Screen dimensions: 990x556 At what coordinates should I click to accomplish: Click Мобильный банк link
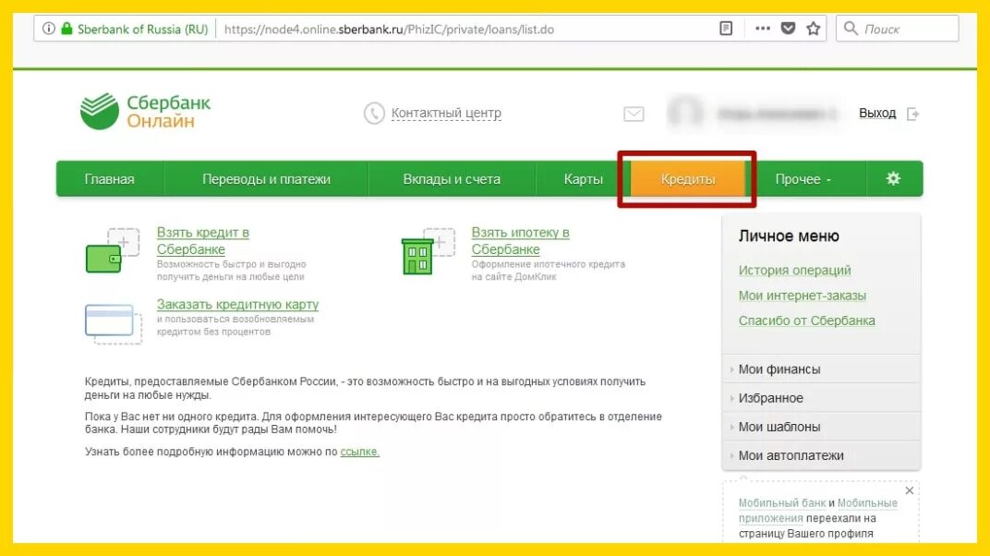(x=781, y=503)
